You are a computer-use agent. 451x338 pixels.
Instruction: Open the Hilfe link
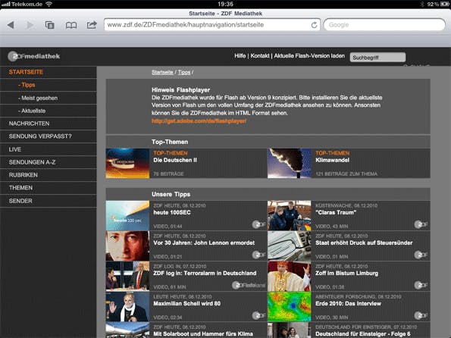click(x=240, y=56)
